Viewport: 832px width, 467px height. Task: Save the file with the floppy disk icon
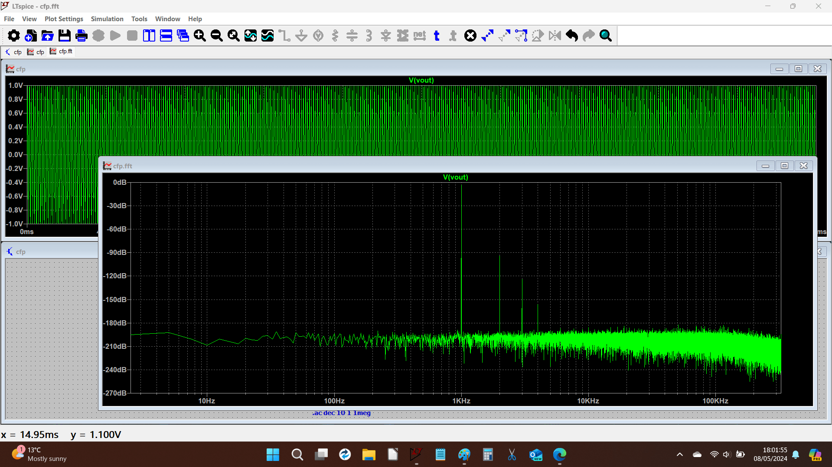64,35
